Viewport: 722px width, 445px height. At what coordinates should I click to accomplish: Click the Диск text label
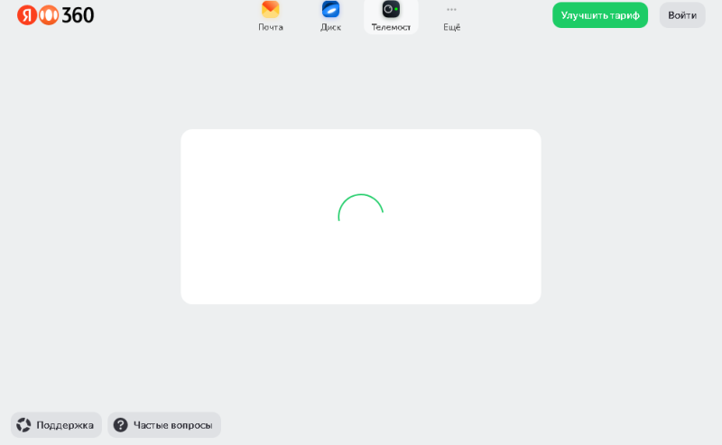[331, 27]
